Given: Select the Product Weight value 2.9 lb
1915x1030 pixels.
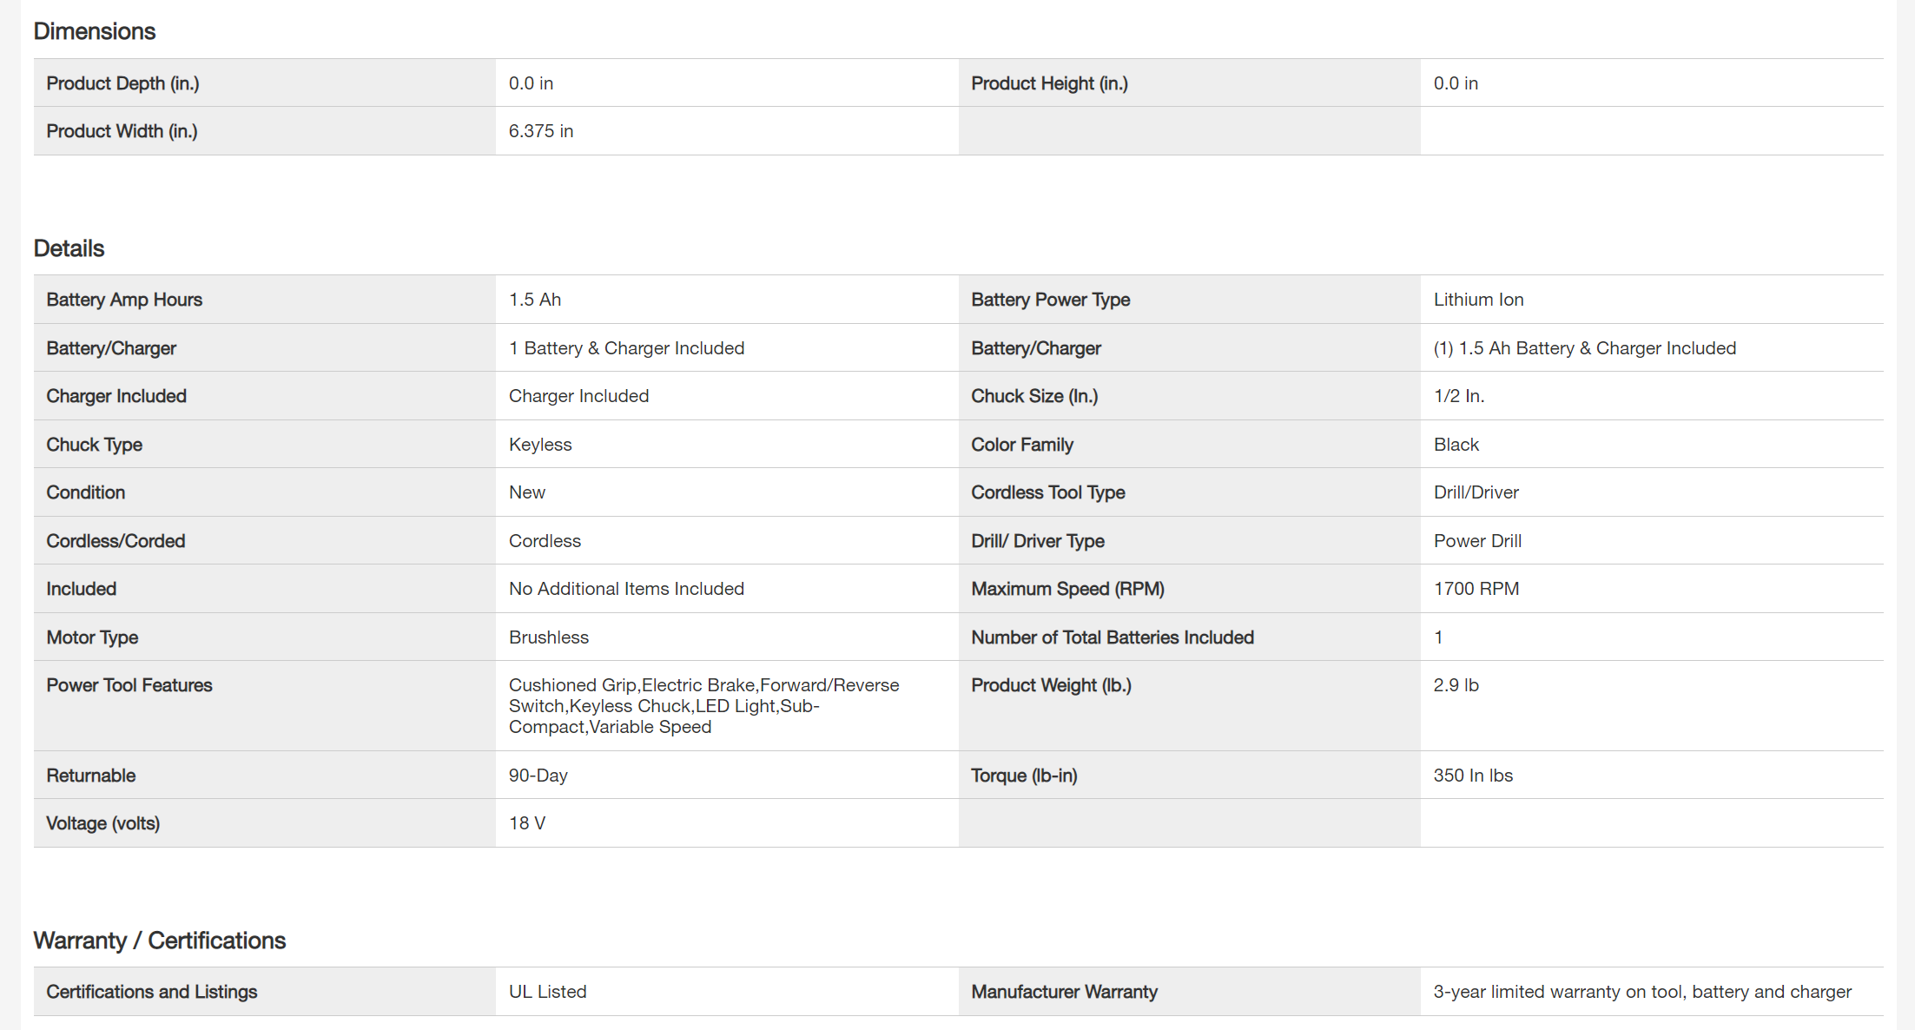Looking at the screenshot, I should 1456,685.
